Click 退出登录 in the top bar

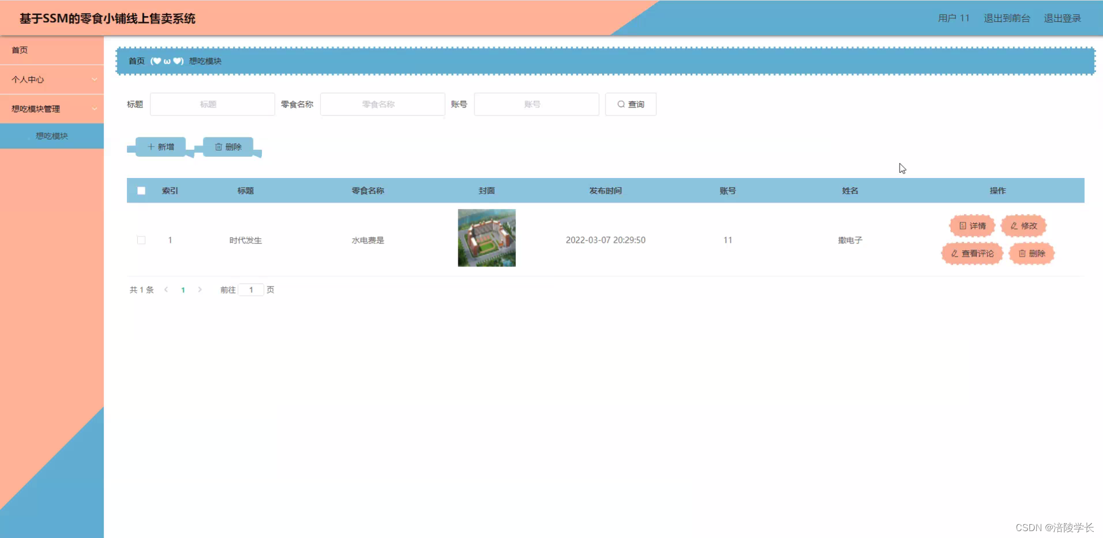(x=1062, y=18)
